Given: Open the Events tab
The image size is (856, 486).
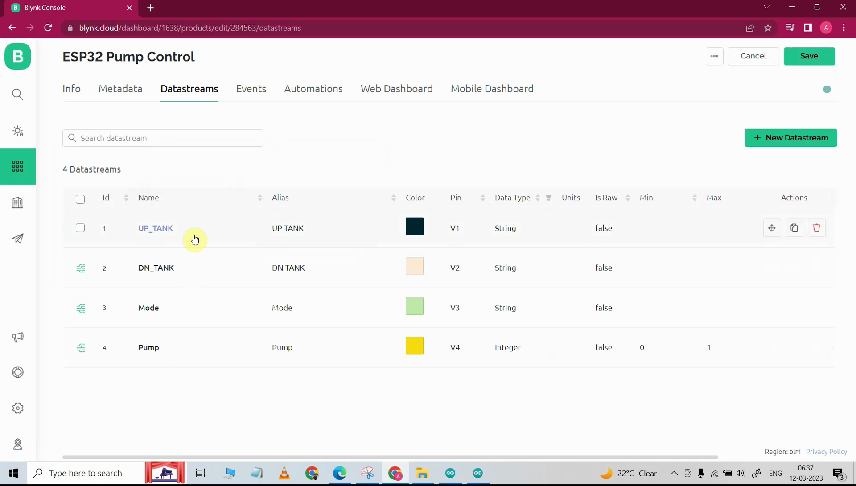Looking at the screenshot, I should (x=251, y=89).
